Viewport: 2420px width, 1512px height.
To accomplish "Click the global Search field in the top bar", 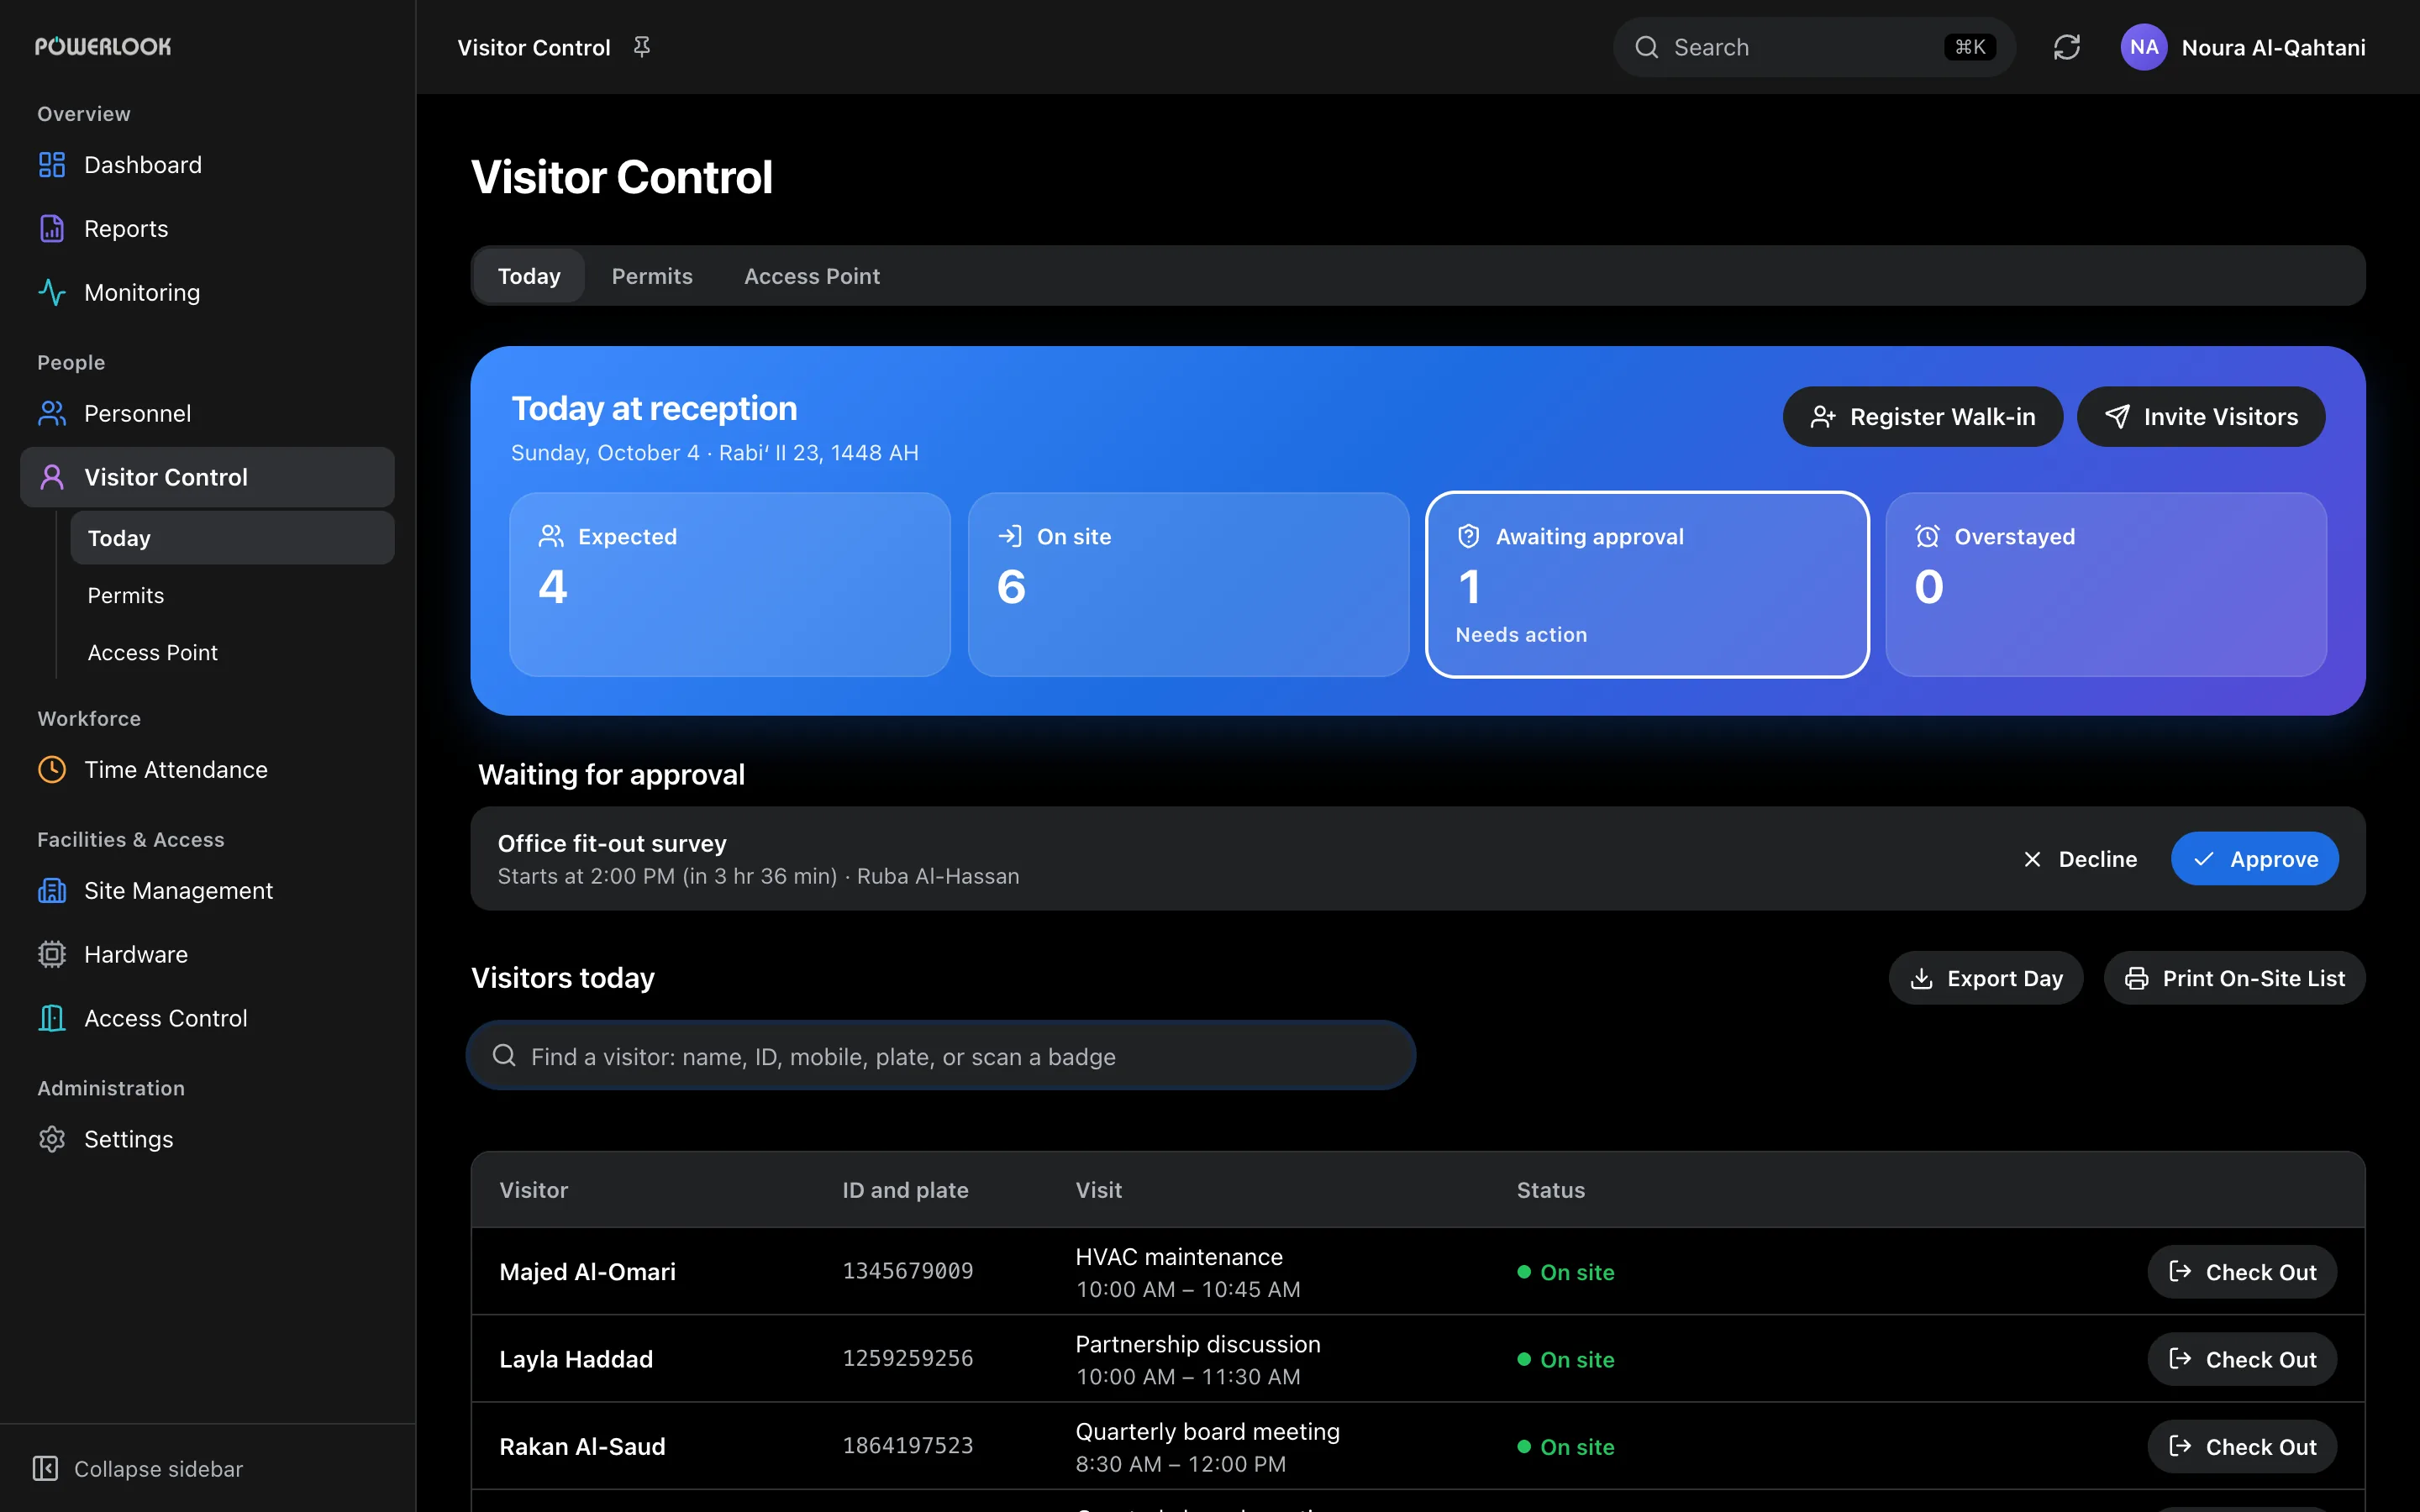I will coord(1814,47).
